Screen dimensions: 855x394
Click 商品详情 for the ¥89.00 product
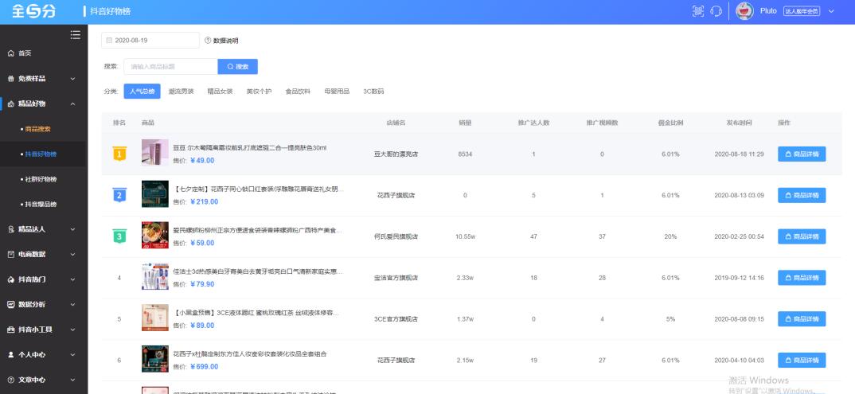[x=802, y=319]
